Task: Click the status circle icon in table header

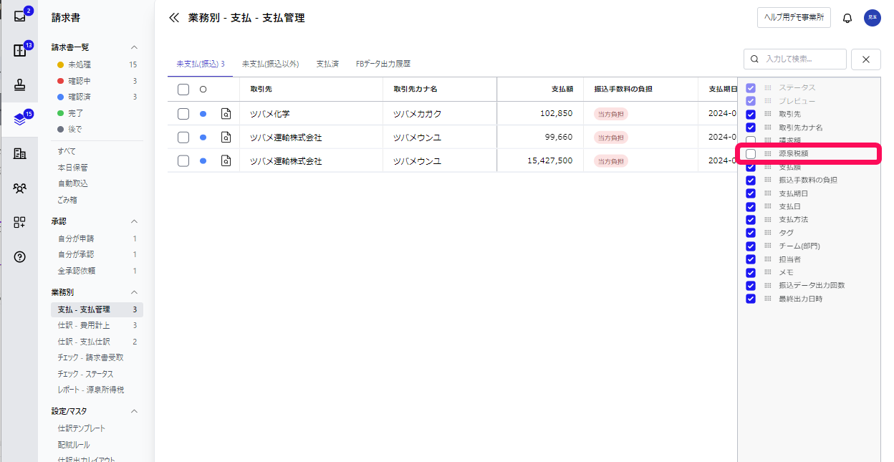Action: [203, 90]
